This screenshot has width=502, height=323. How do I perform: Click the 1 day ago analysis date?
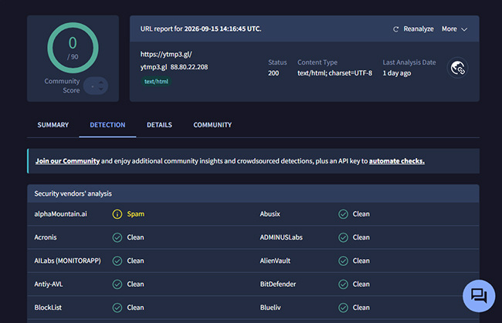[397, 73]
